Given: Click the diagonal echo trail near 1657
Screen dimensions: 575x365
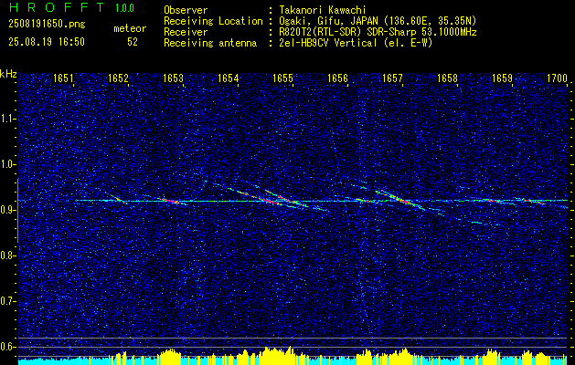Looking at the screenshot, I should pyautogui.click(x=401, y=201).
